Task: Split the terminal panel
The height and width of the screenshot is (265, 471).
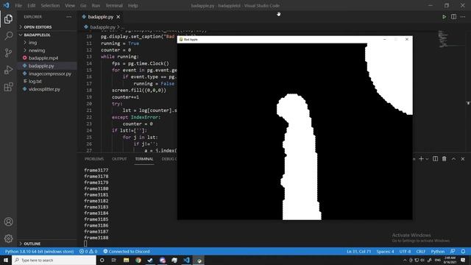Action: click(435, 159)
